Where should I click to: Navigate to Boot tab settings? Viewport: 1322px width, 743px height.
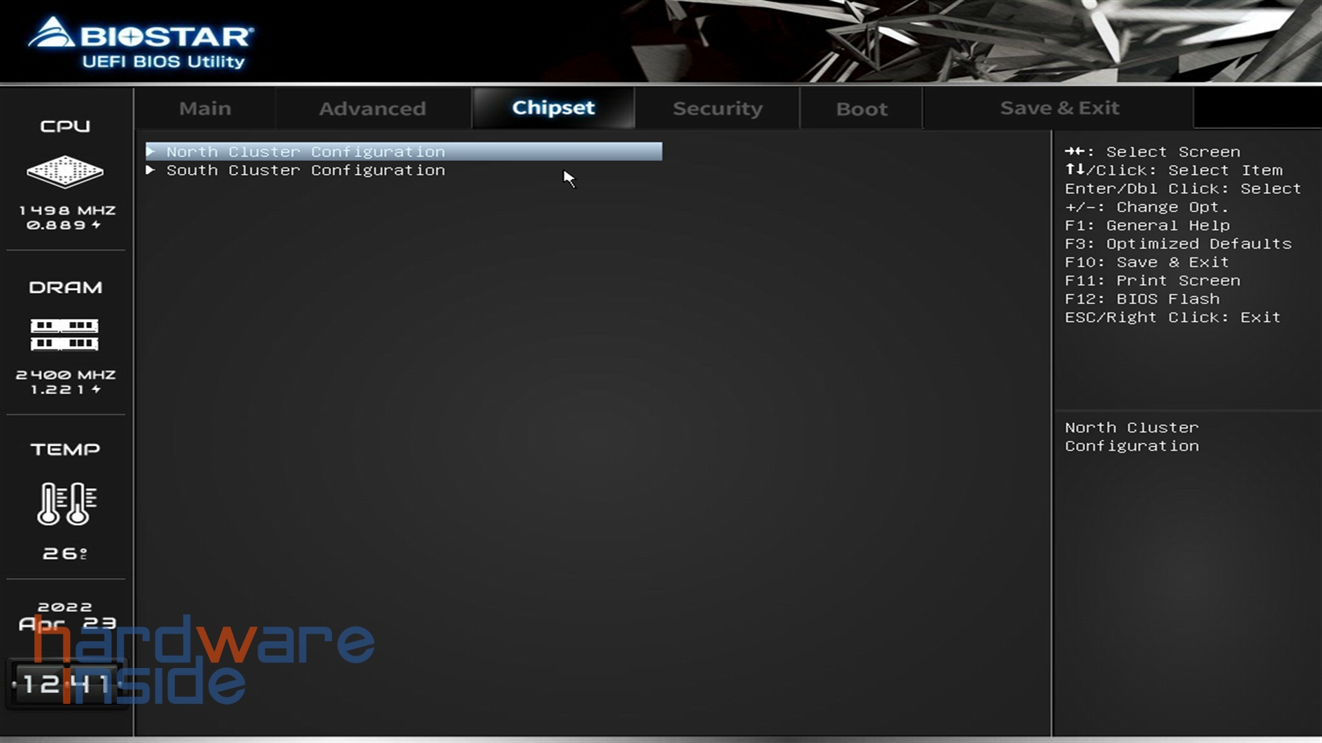pyautogui.click(x=861, y=108)
